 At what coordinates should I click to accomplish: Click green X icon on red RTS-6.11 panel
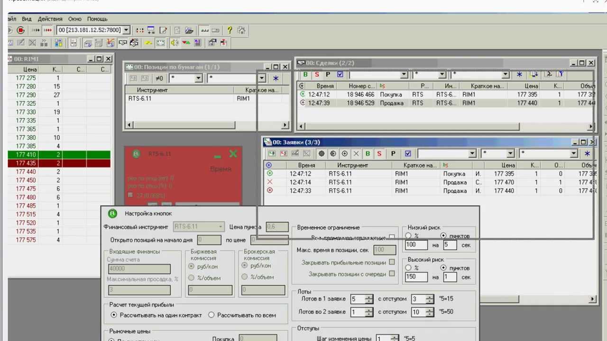(233, 154)
